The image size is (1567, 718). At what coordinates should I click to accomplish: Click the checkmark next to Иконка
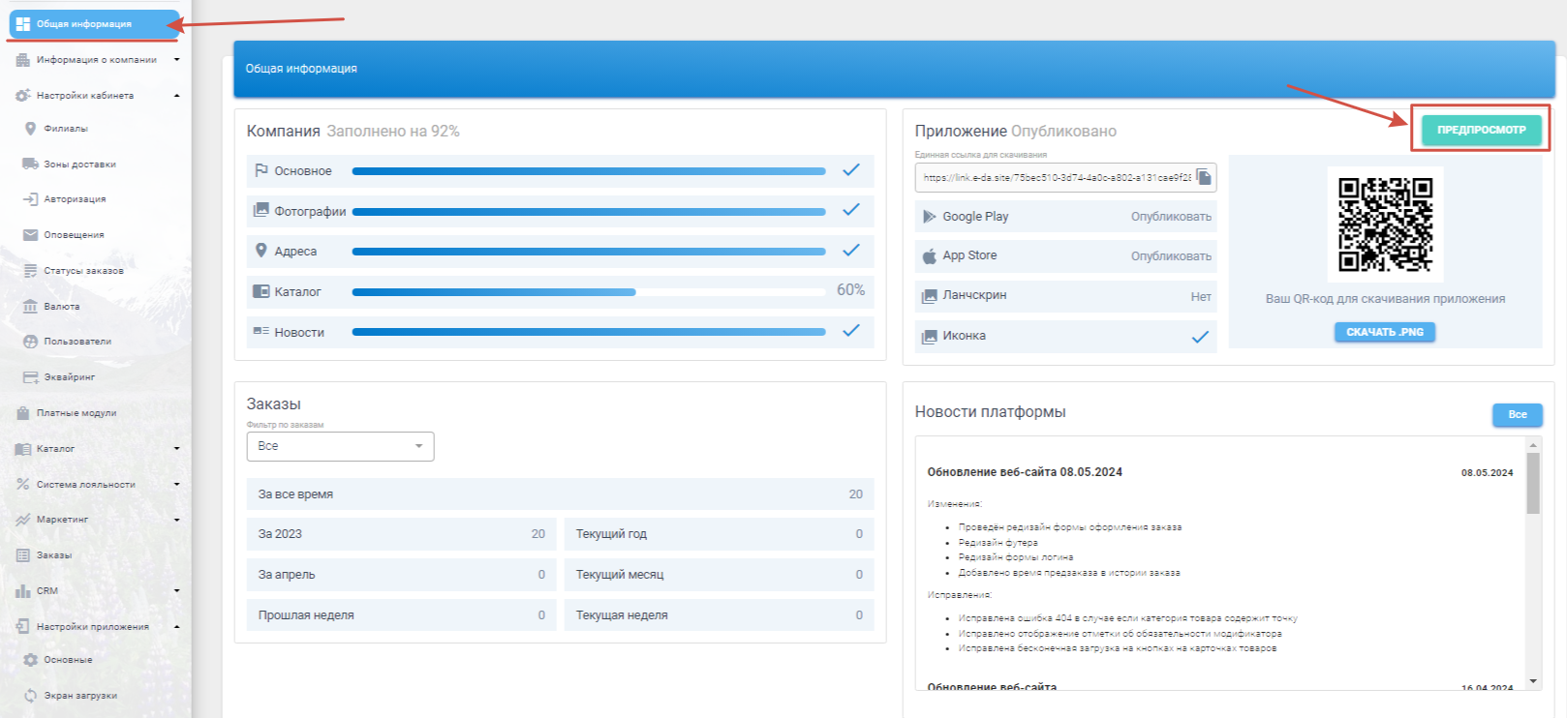click(1200, 337)
